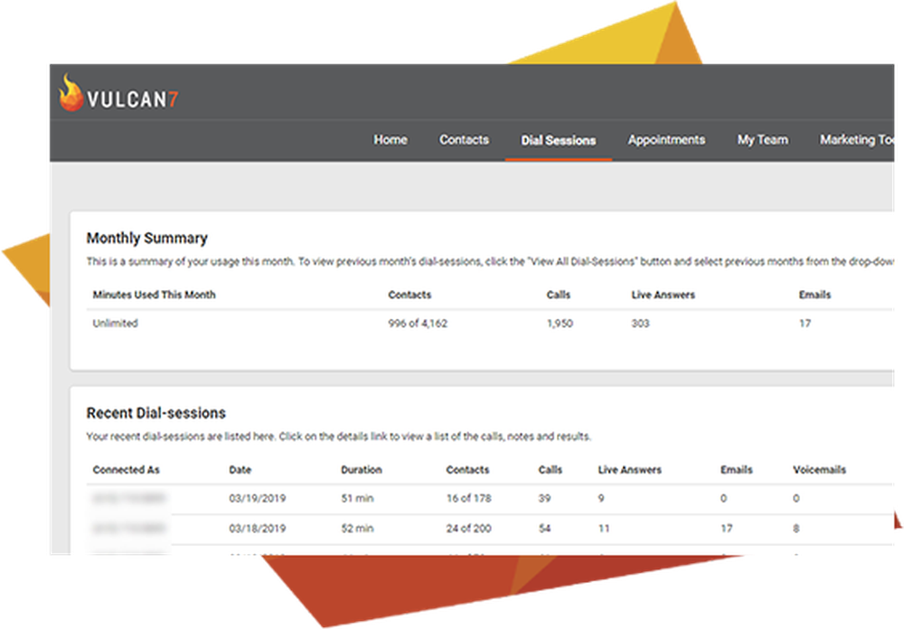Screen dimensions: 904x629
Task: Click the Calls header in Recent Dial-sessions
Action: (550, 470)
